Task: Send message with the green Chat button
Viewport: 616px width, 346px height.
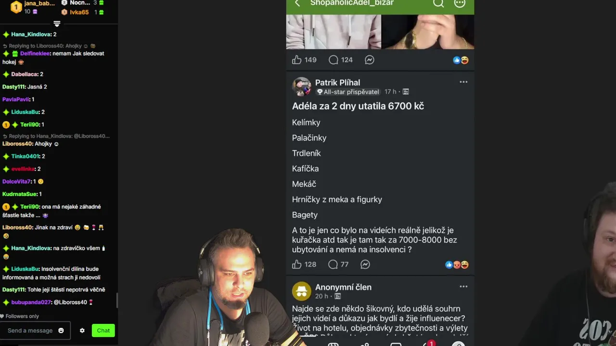Action: [x=103, y=331]
